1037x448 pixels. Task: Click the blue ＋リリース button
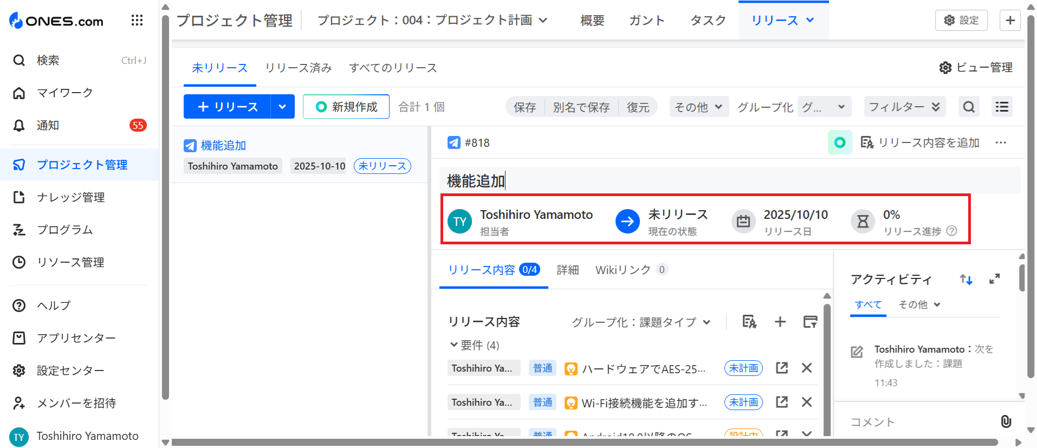coord(227,107)
